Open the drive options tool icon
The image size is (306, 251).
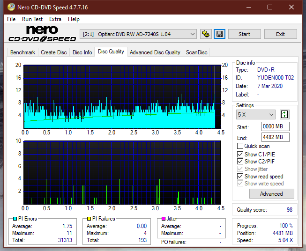point(206,34)
